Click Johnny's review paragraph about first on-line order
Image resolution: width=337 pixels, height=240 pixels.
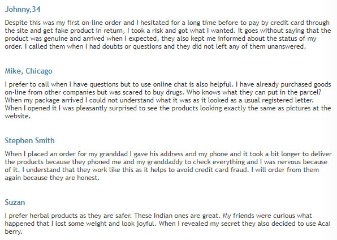click(167, 35)
